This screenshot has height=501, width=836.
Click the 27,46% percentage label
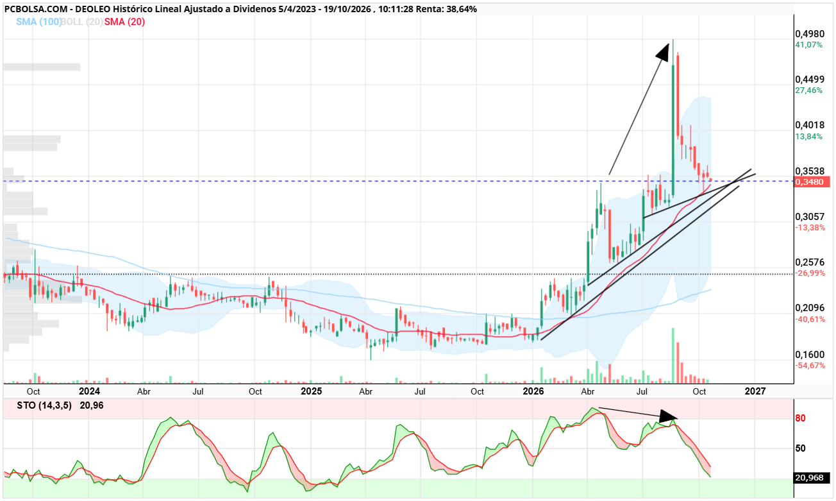coord(808,90)
